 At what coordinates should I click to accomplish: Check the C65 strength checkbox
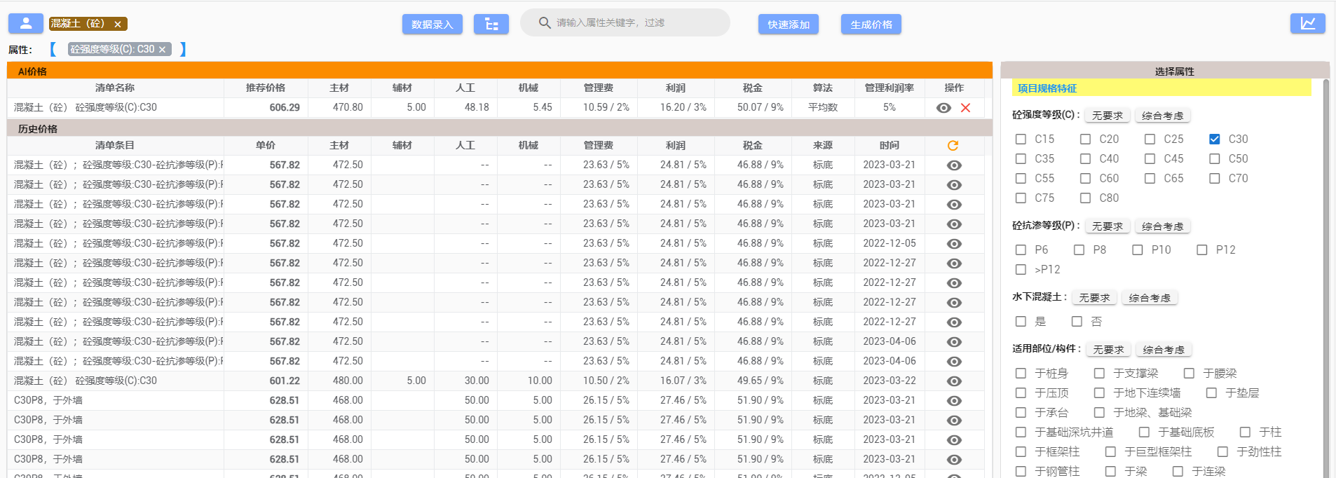(x=1150, y=179)
